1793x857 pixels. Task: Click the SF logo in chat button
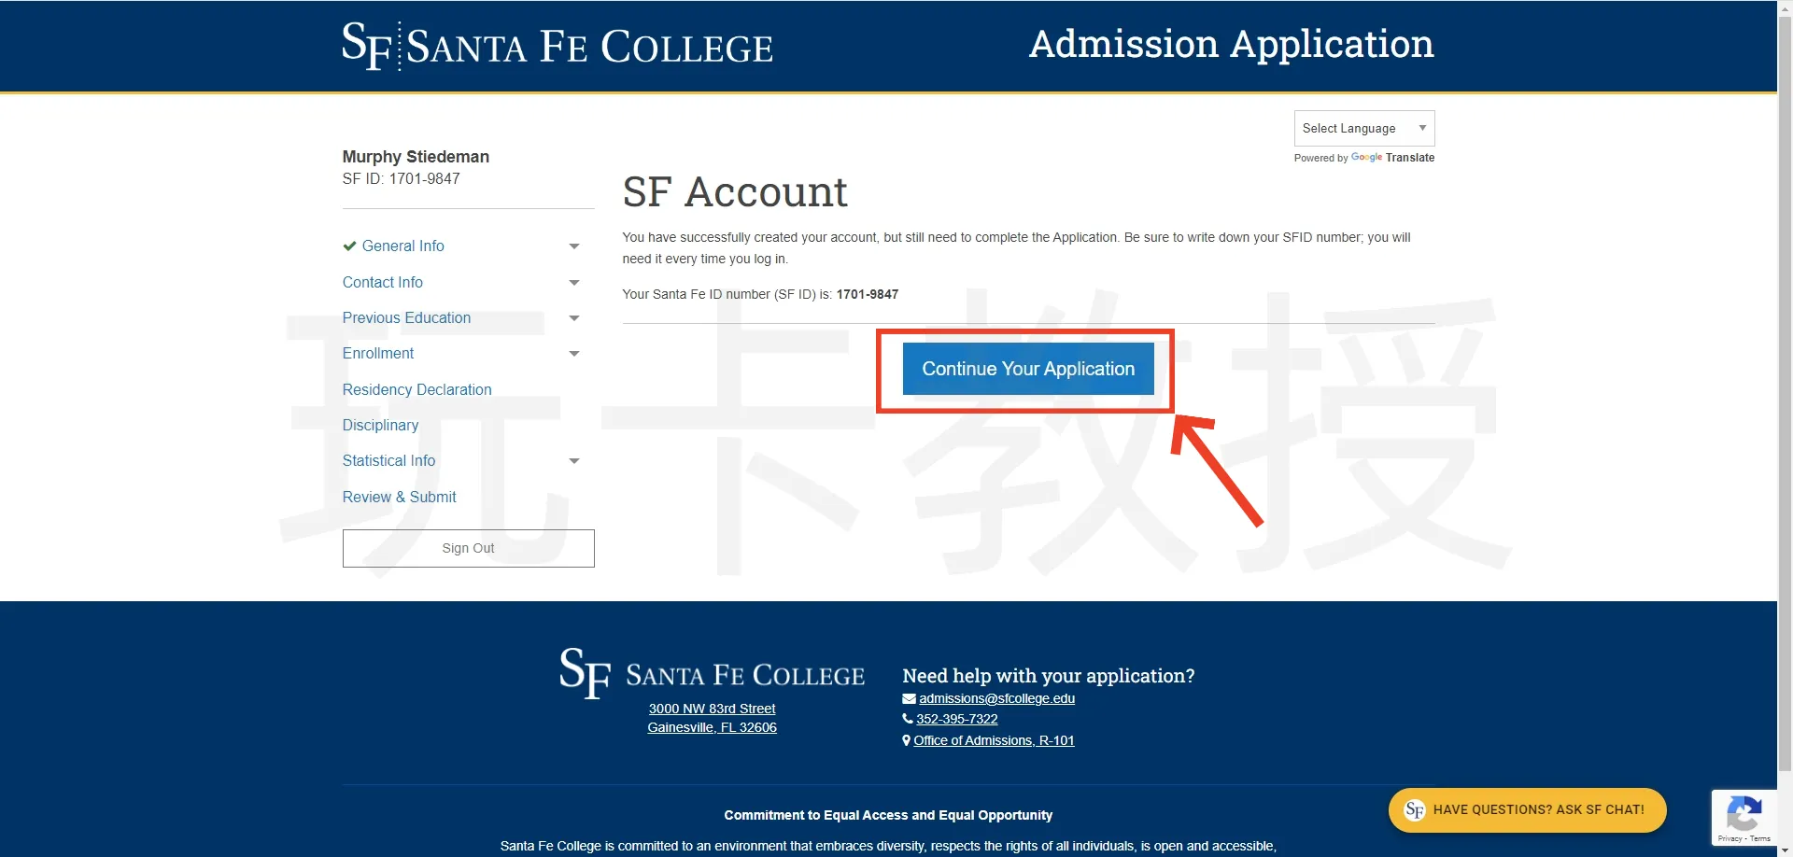(x=1414, y=810)
